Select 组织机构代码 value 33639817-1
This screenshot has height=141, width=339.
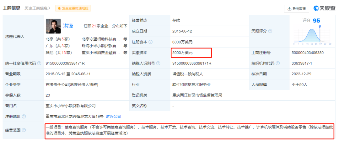tap(302, 63)
